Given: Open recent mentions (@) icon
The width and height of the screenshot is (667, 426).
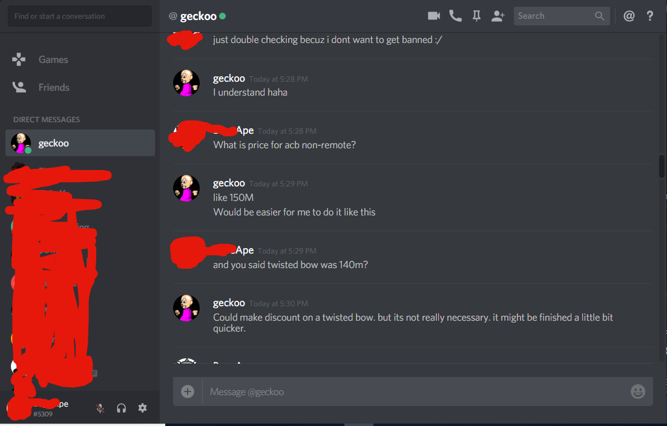Looking at the screenshot, I should [629, 16].
